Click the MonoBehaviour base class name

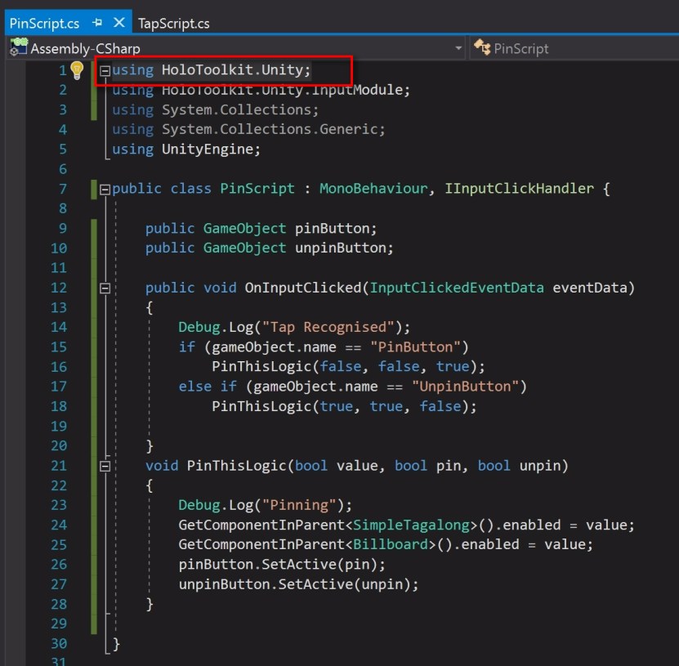point(373,189)
